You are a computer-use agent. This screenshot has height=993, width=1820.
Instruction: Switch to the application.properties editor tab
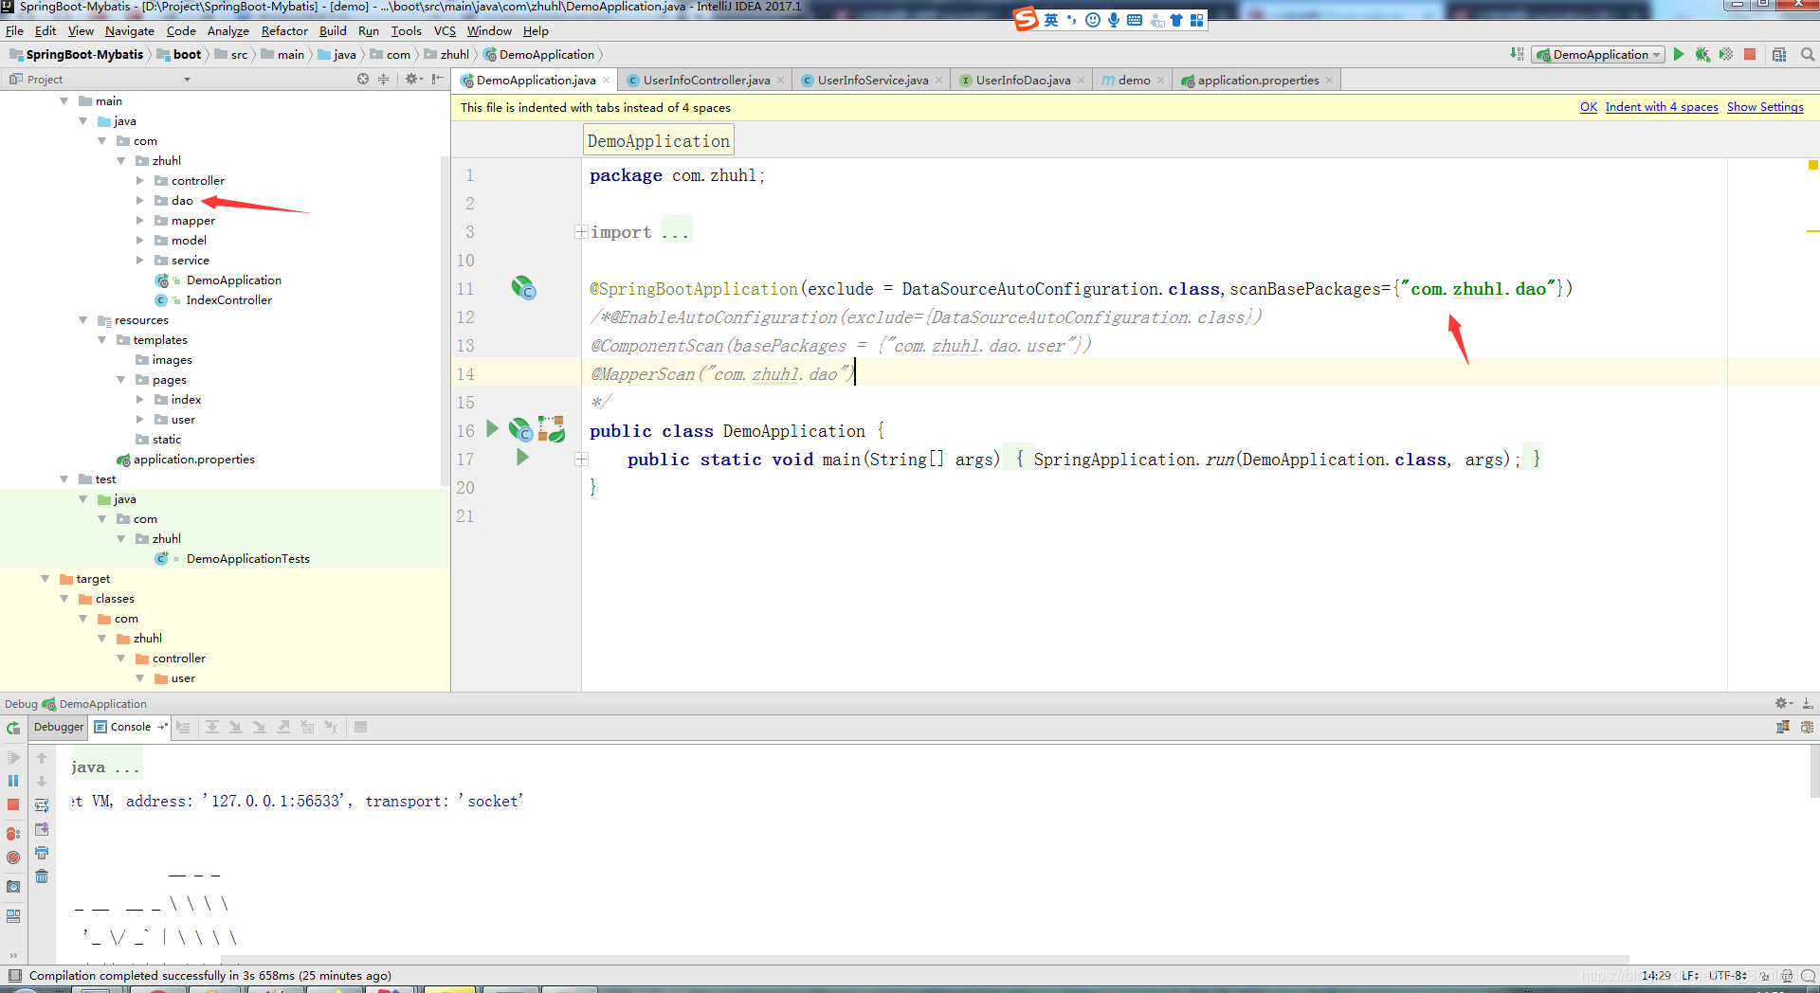[x=1257, y=81]
